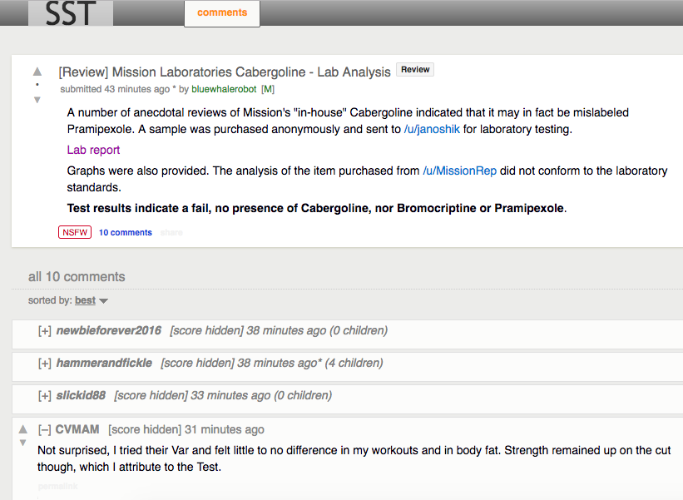The width and height of the screenshot is (683, 500).
Task: Open CVMAM's username profile link
Action: [77, 430]
